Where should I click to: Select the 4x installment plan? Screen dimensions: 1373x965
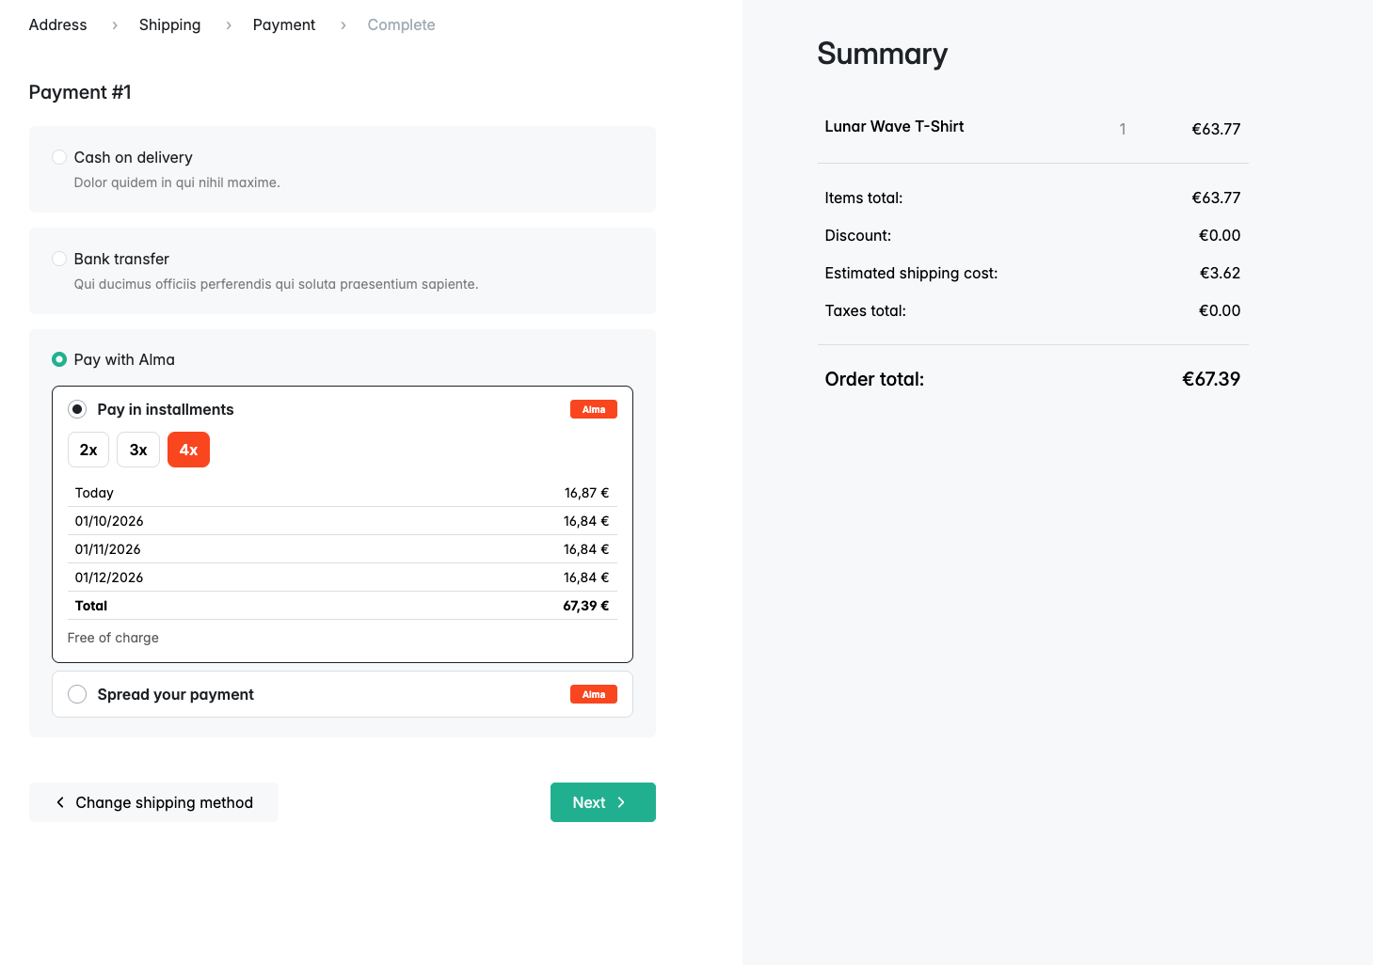coord(188,450)
